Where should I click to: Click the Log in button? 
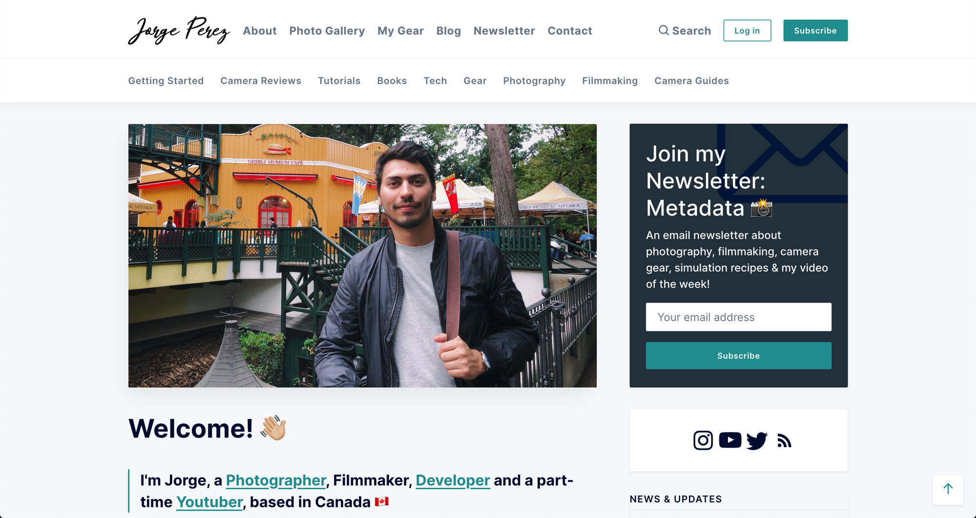point(747,30)
